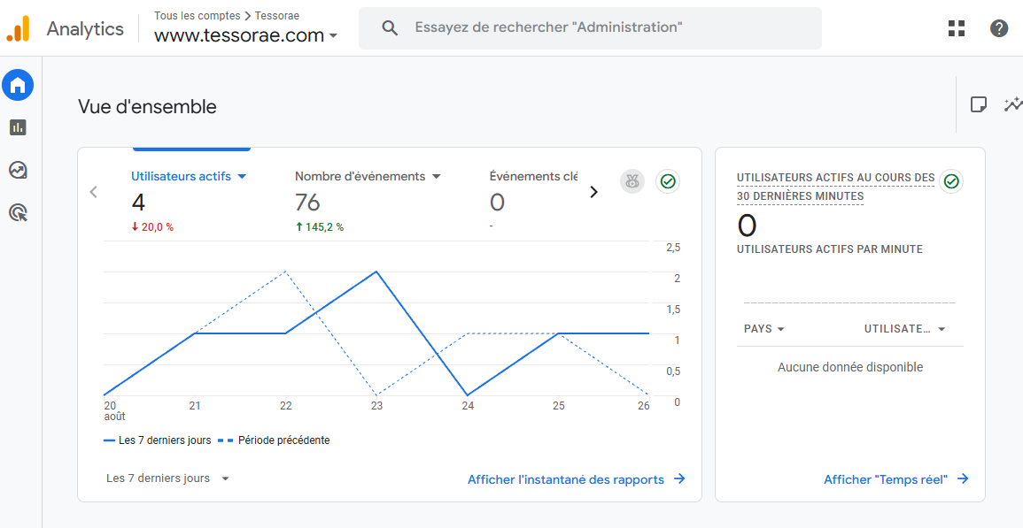Click the Tessorae breadcrumb
Image resolution: width=1023 pixels, height=528 pixels.
[x=276, y=16]
